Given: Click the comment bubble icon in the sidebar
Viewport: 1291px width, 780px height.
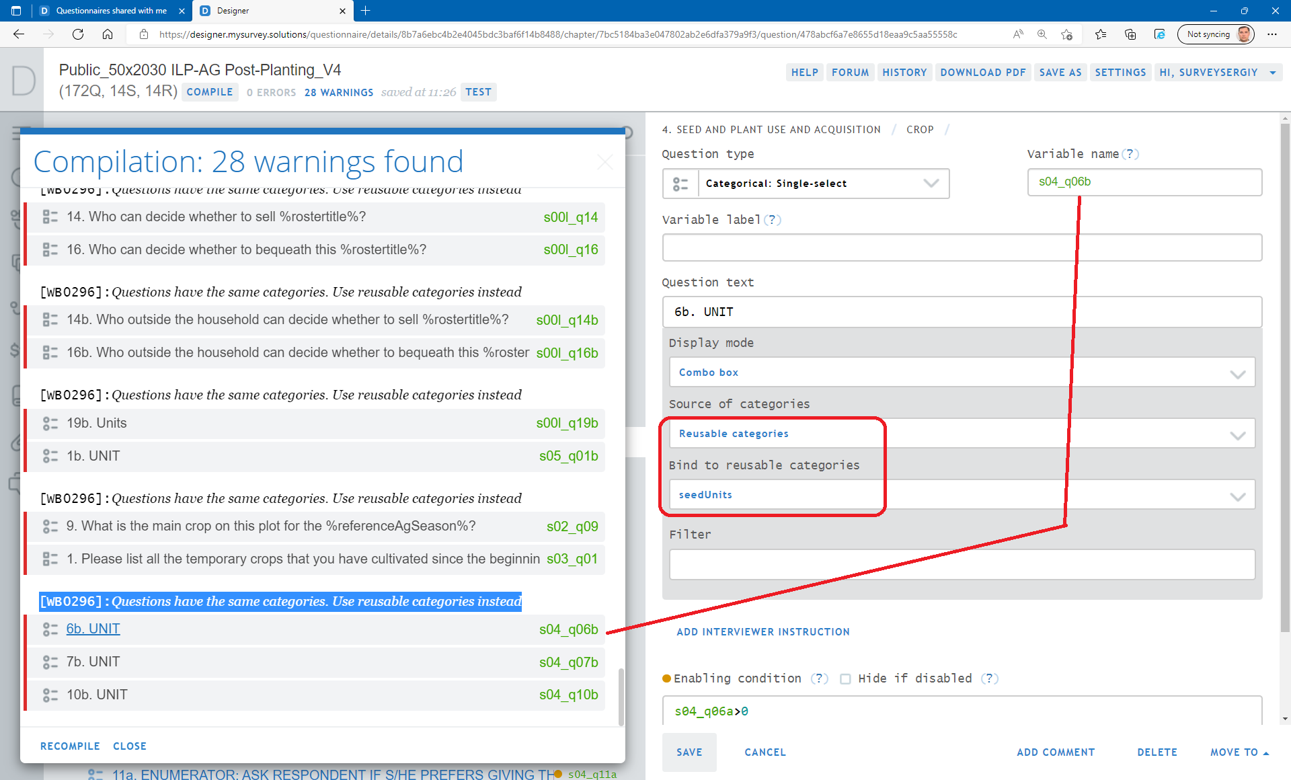Looking at the screenshot, I should click(x=15, y=483).
